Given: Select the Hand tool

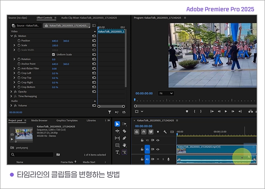Looking at the screenshot, I should coord(125,145).
